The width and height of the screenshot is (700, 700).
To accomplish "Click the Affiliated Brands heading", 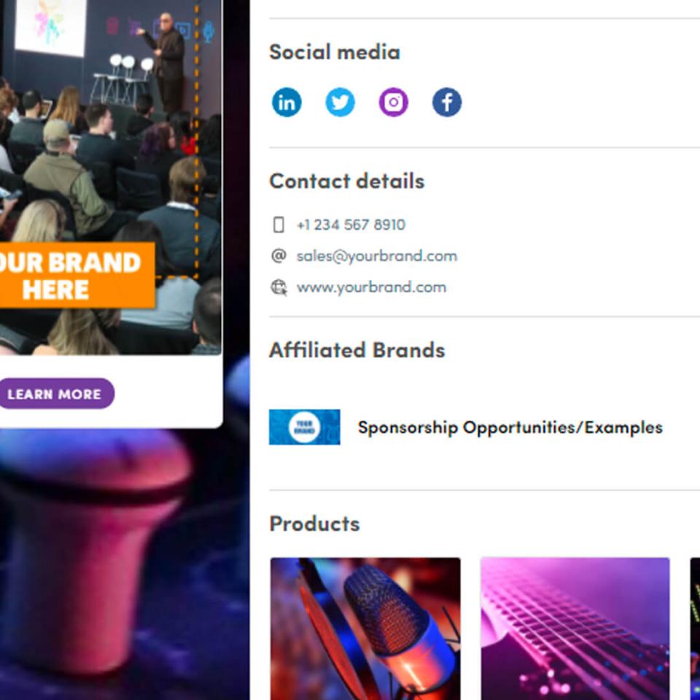I will (x=357, y=350).
